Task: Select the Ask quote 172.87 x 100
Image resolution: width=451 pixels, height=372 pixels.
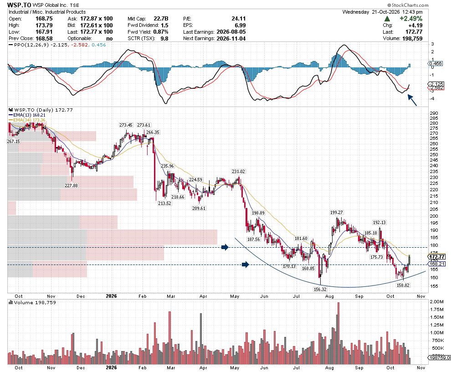Action: click(x=97, y=19)
